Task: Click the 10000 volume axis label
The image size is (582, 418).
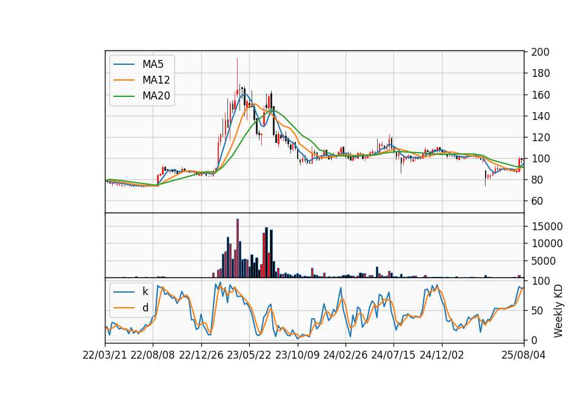Action: [x=547, y=244]
